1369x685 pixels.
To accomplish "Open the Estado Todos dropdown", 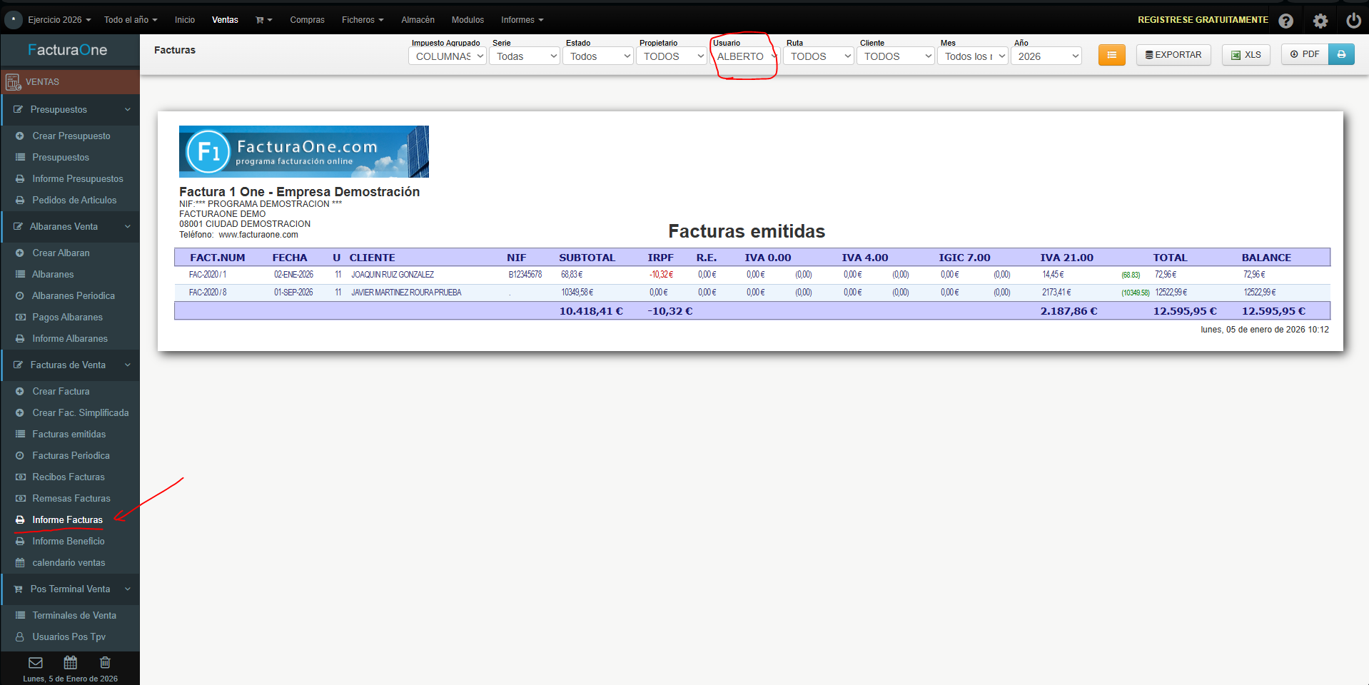I will [x=598, y=56].
